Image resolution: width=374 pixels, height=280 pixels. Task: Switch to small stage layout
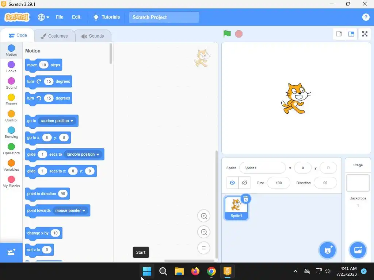339,34
